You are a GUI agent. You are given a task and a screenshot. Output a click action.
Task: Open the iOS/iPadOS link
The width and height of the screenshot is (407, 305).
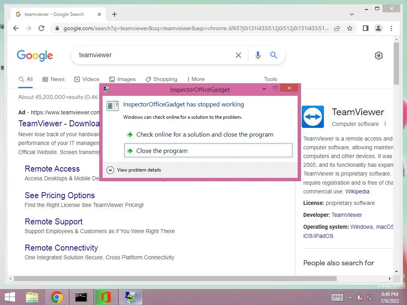coord(318,236)
